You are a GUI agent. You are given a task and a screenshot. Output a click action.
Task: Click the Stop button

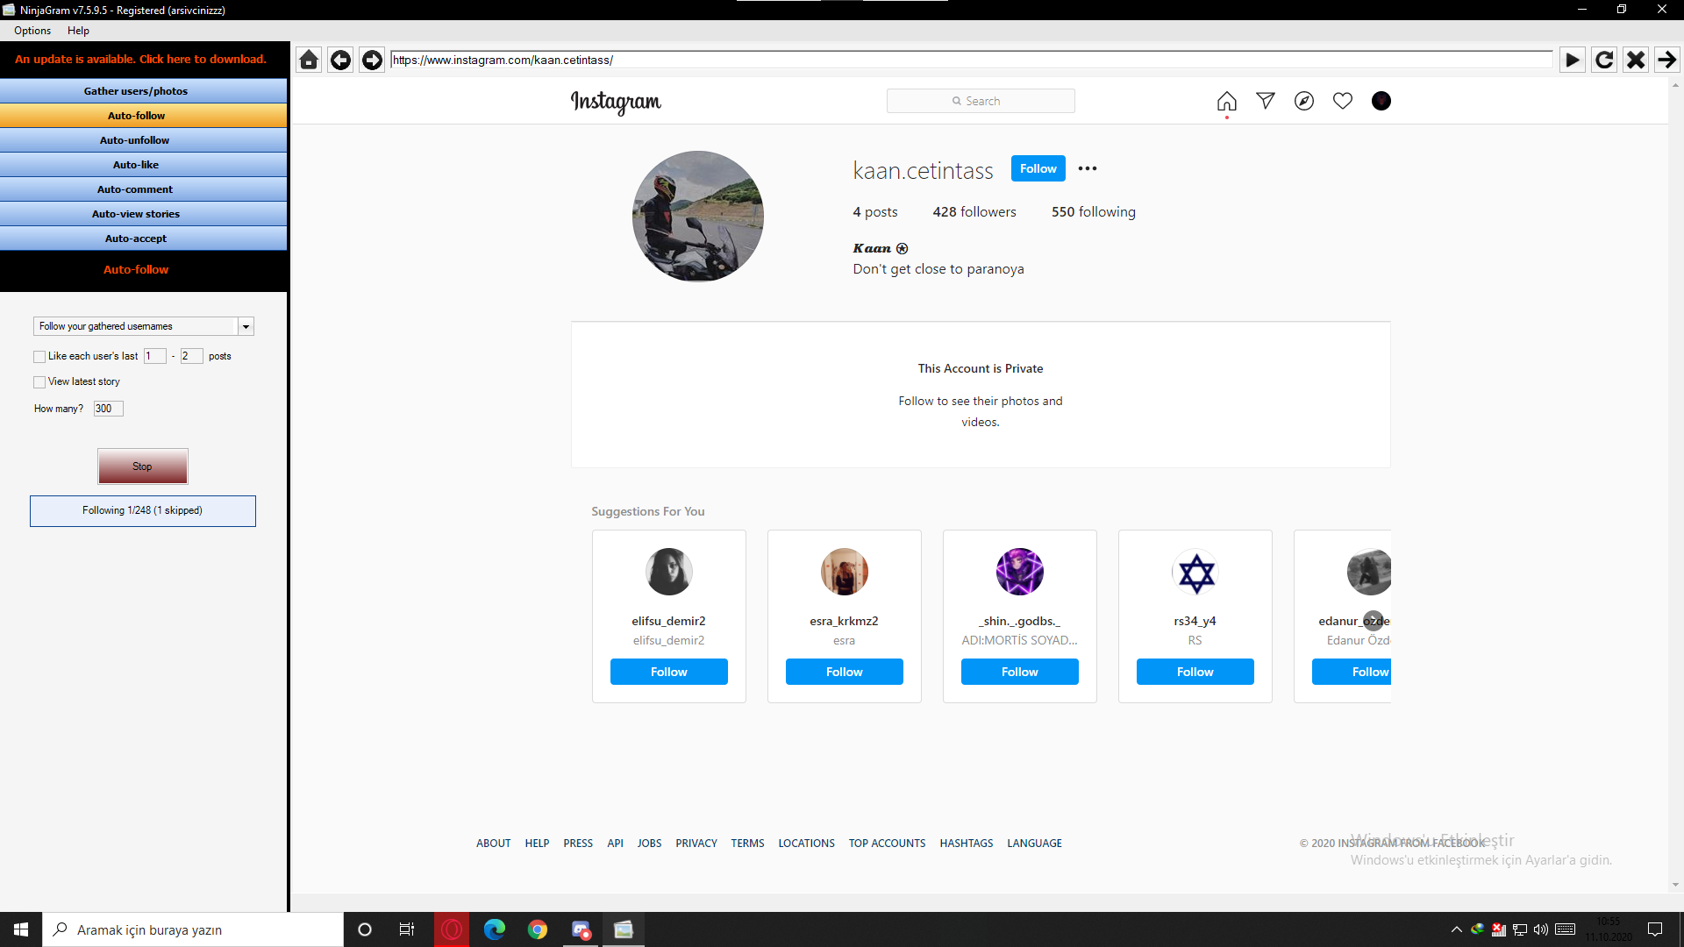point(142,466)
